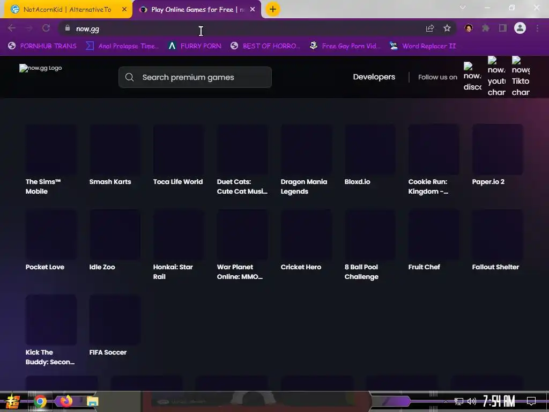
Task: Bookmark this page with the star icon
Action: pos(447,28)
